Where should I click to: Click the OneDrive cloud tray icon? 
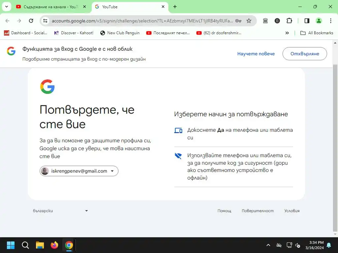coord(279,245)
